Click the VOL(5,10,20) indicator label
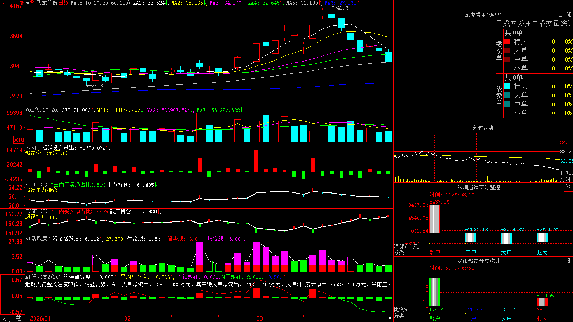 tap(42, 110)
